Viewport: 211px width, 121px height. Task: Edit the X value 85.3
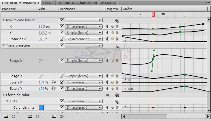(42, 26)
